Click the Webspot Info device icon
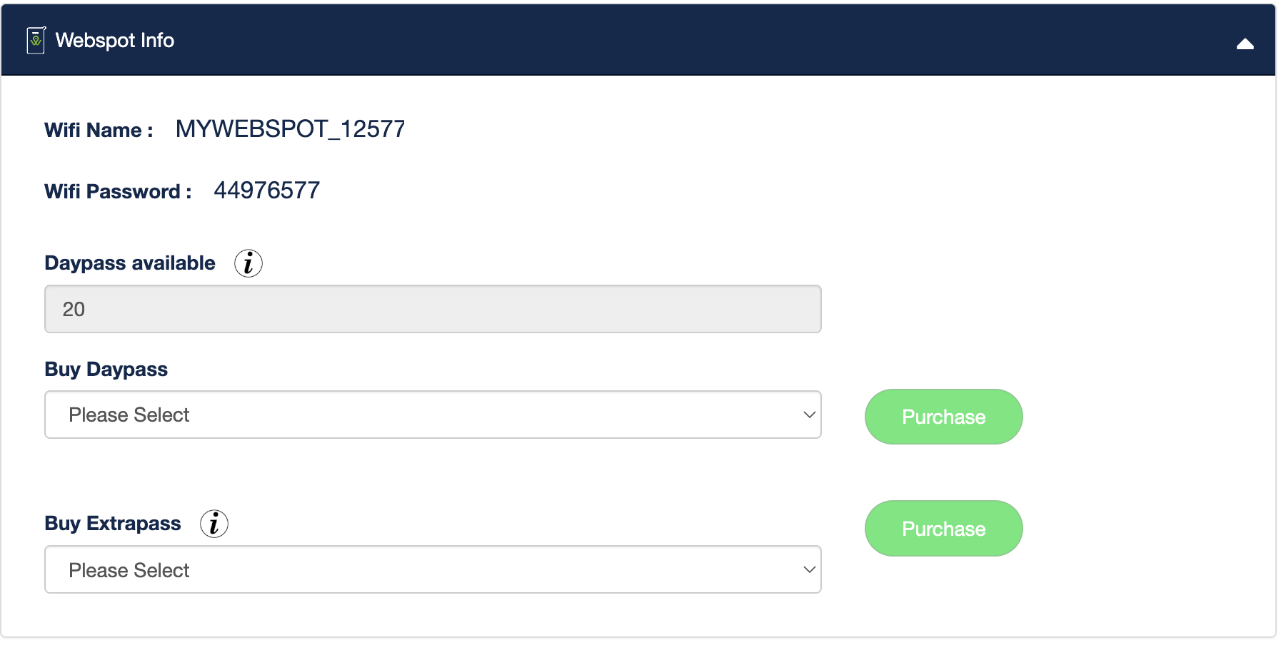This screenshot has width=1281, height=645. (36, 41)
